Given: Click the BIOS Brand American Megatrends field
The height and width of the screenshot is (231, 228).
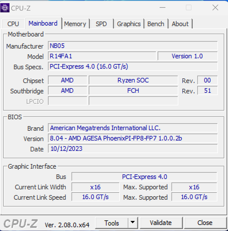Looking at the screenshot, I should coord(133,128).
